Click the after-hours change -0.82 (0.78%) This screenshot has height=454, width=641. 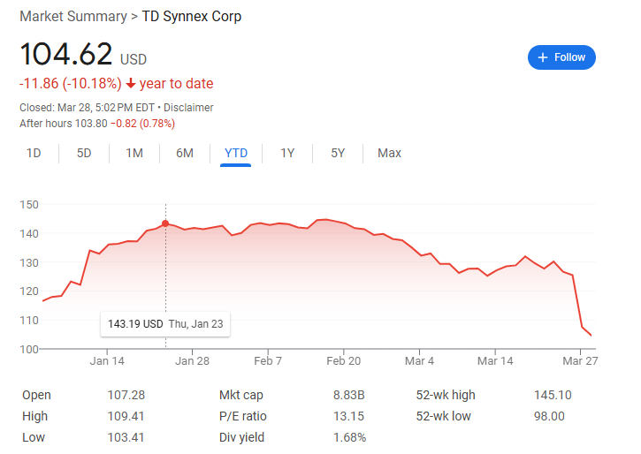pyautogui.click(x=142, y=124)
